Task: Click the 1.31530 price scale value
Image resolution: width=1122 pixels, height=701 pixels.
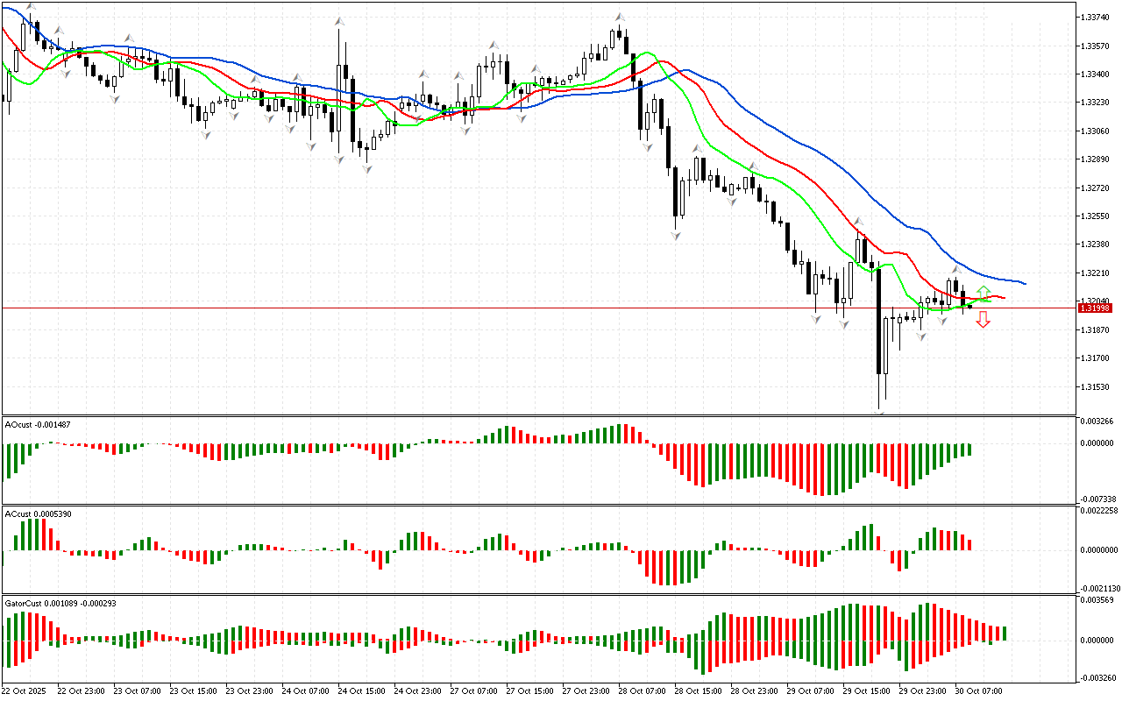Action: click(1096, 386)
